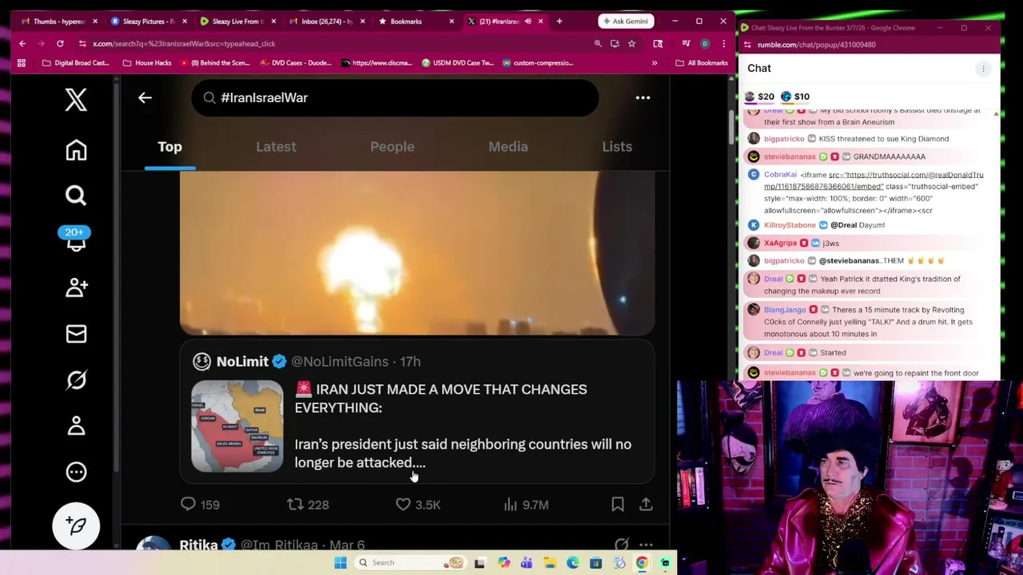Share the NoLimit post

646,505
